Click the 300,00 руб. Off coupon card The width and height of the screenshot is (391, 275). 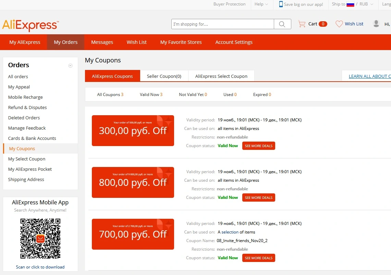click(x=133, y=131)
